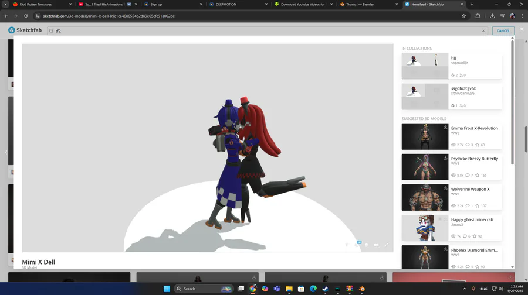This screenshot has width=528, height=295.
Task: Click the Mimi X Dell title
Action: pos(38,262)
